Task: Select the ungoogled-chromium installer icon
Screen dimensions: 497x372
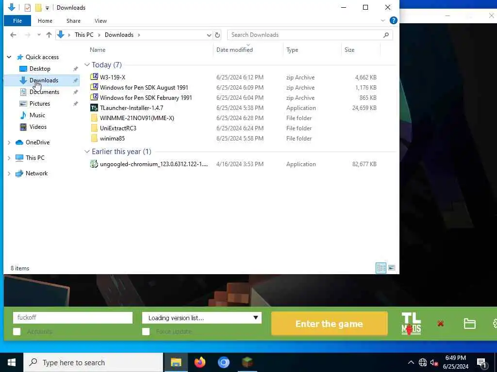Action: (x=94, y=164)
